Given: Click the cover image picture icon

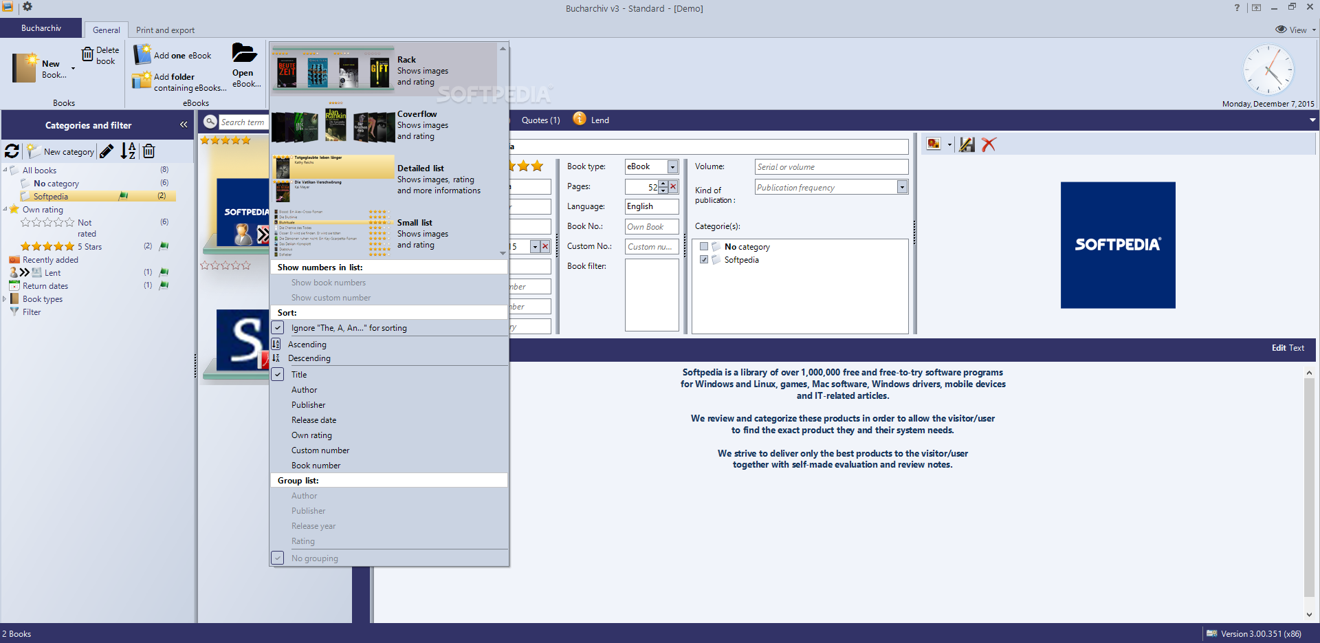Looking at the screenshot, I should tap(933, 144).
